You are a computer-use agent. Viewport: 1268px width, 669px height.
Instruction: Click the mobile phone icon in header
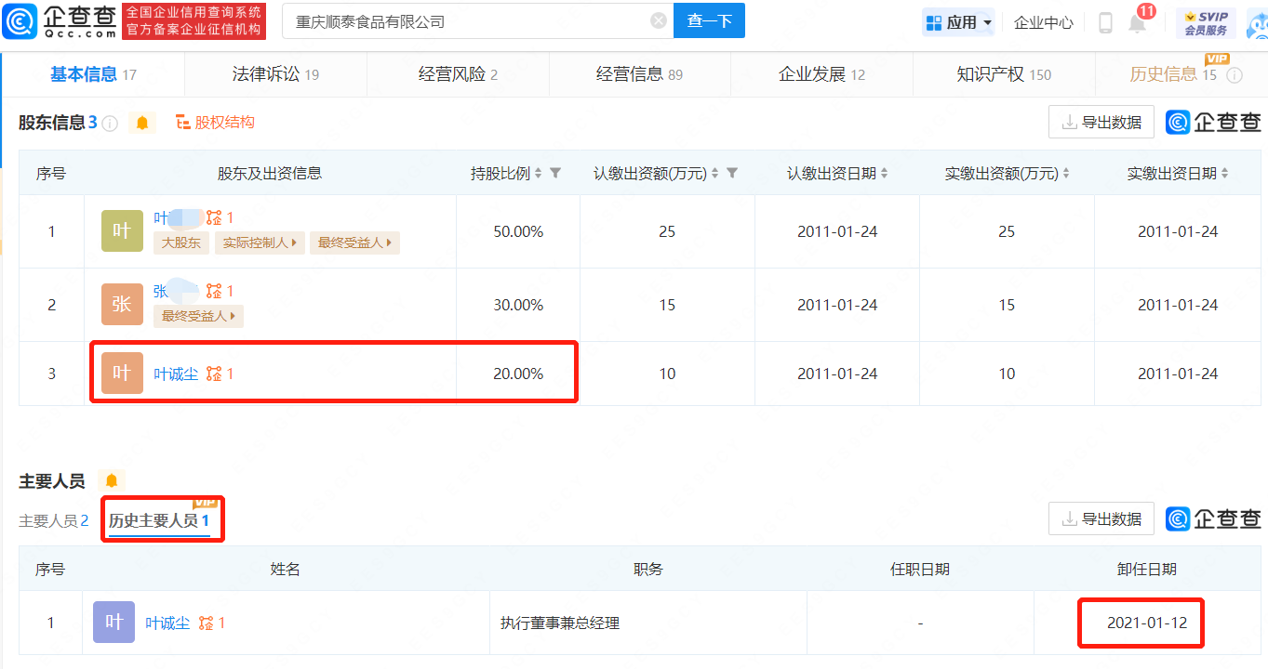point(1105,22)
